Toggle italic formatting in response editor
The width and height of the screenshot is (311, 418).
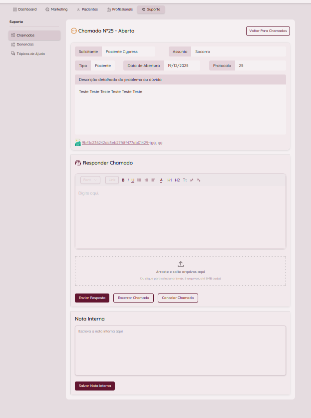click(x=128, y=180)
